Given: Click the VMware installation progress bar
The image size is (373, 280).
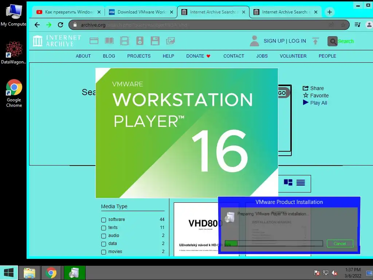Looking at the screenshot, I should 274,243.
